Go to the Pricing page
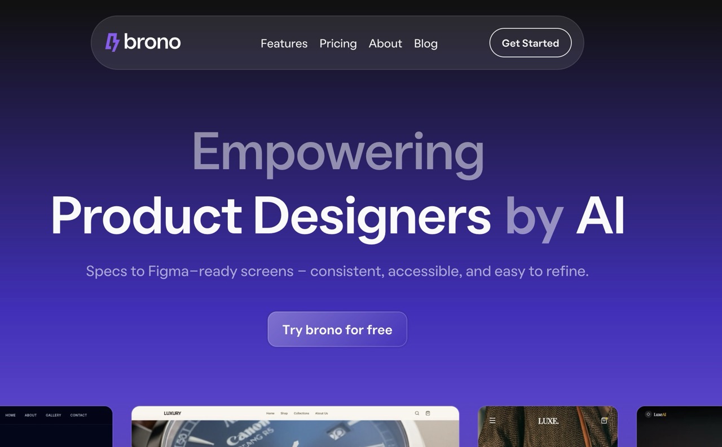Image resolution: width=722 pixels, height=447 pixels. point(338,43)
